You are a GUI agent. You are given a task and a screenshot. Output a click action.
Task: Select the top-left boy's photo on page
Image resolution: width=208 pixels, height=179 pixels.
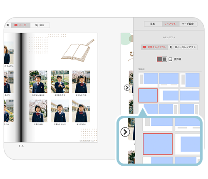[38, 82]
